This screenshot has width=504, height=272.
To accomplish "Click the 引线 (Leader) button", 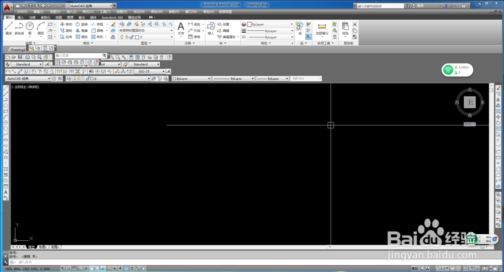I will coord(194,31).
